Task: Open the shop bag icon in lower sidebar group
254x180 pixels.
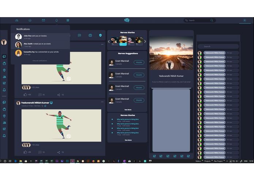Action: [4, 109]
